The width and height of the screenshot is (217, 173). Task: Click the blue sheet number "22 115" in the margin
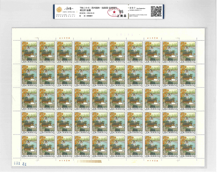tap(20, 163)
